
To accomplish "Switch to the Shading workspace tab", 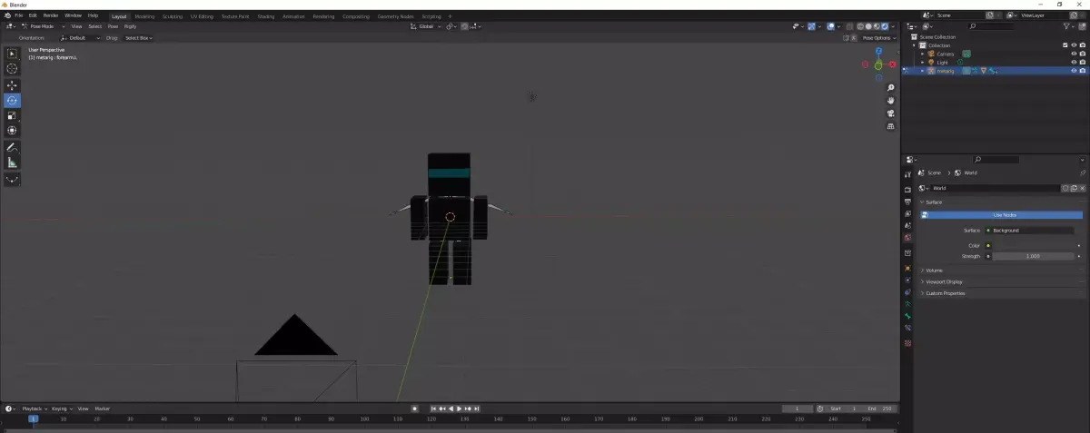I will coord(265,16).
